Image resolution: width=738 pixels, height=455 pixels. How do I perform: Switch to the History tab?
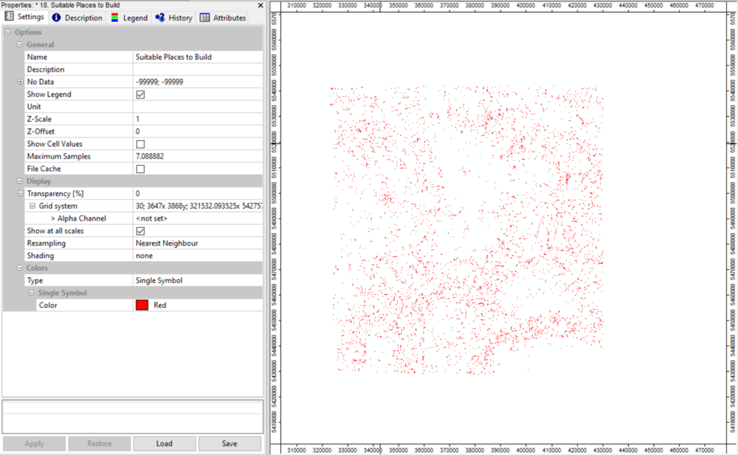click(x=173, y=18)
